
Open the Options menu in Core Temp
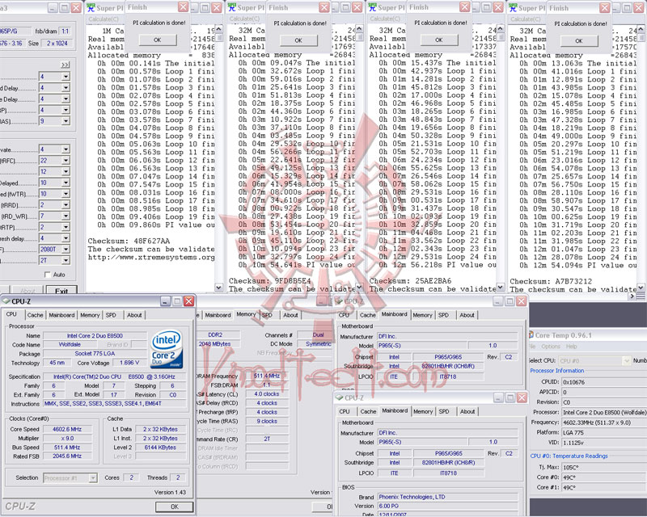tap(551, 347)
